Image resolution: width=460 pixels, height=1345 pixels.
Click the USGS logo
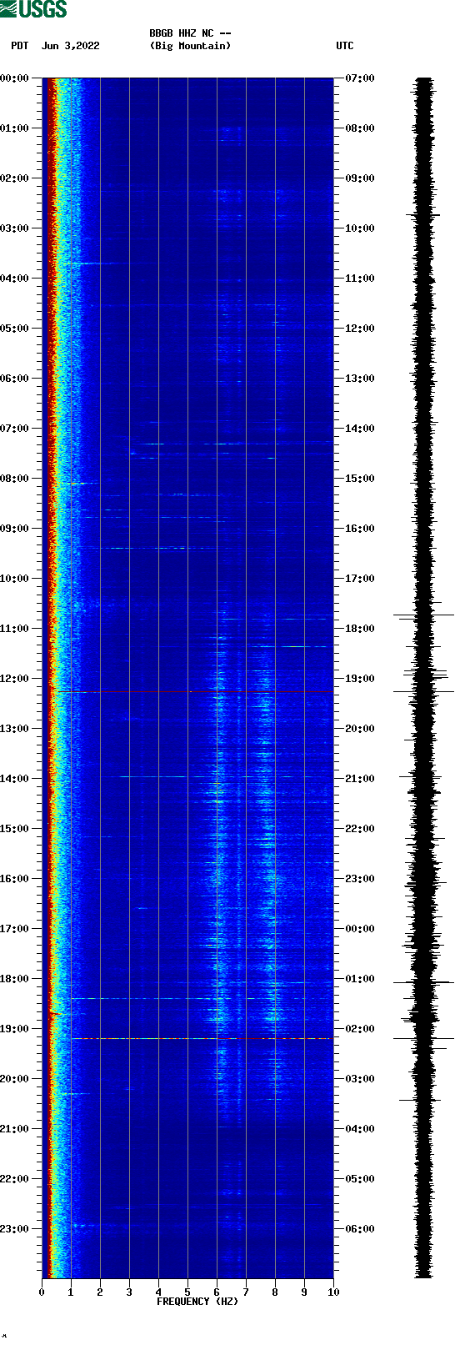[33, 9]
